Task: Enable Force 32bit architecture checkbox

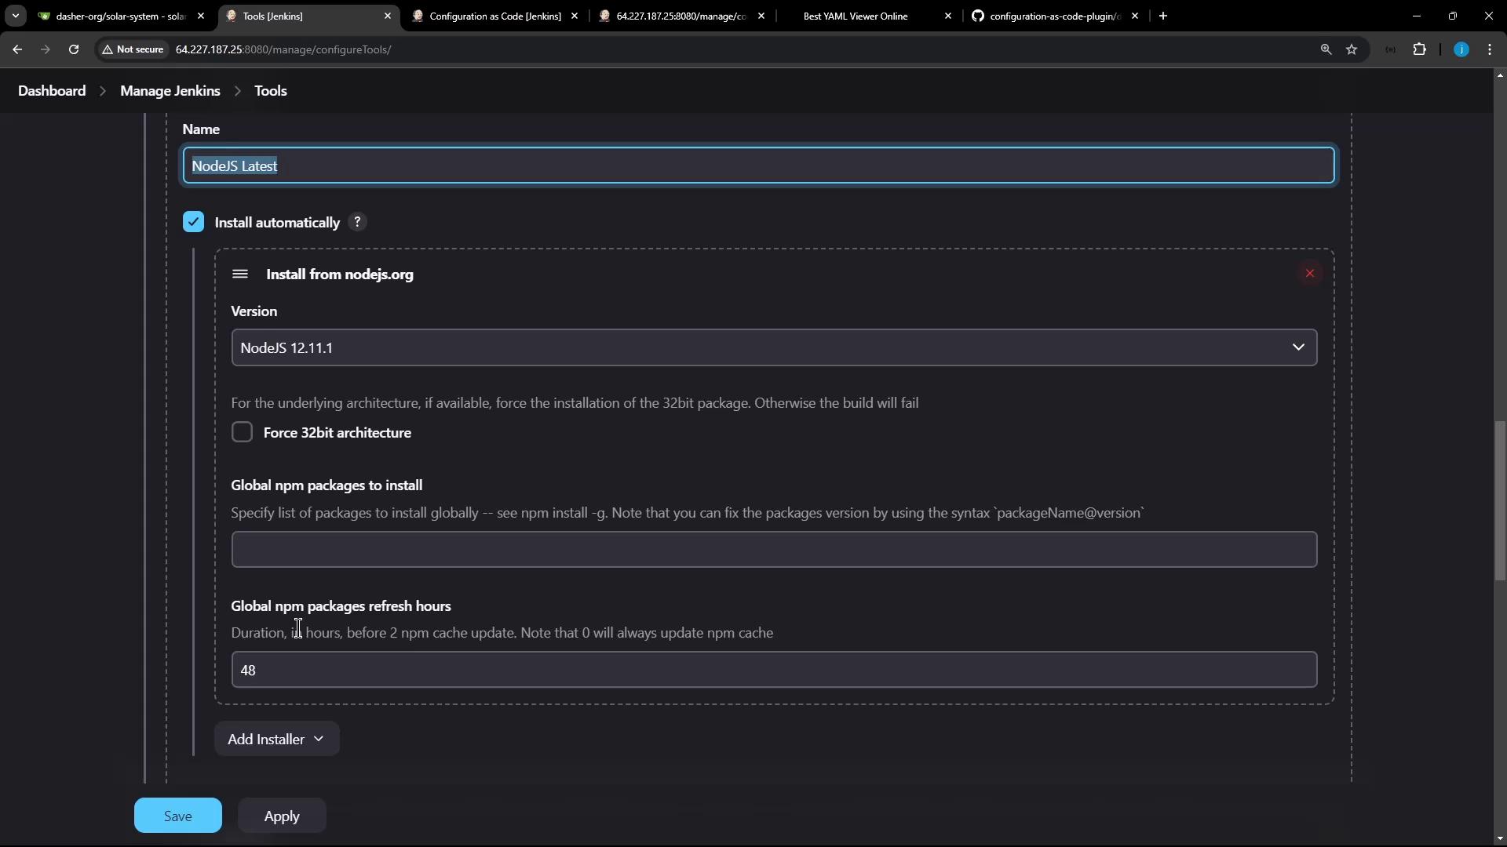Action: click(x=242, y=432)
